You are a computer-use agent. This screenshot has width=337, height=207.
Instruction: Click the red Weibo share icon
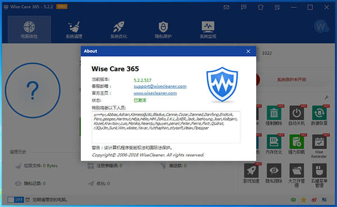click(x=314, y=200)
